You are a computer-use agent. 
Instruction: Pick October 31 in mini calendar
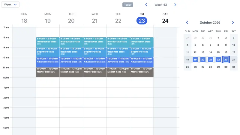[234, 67]
